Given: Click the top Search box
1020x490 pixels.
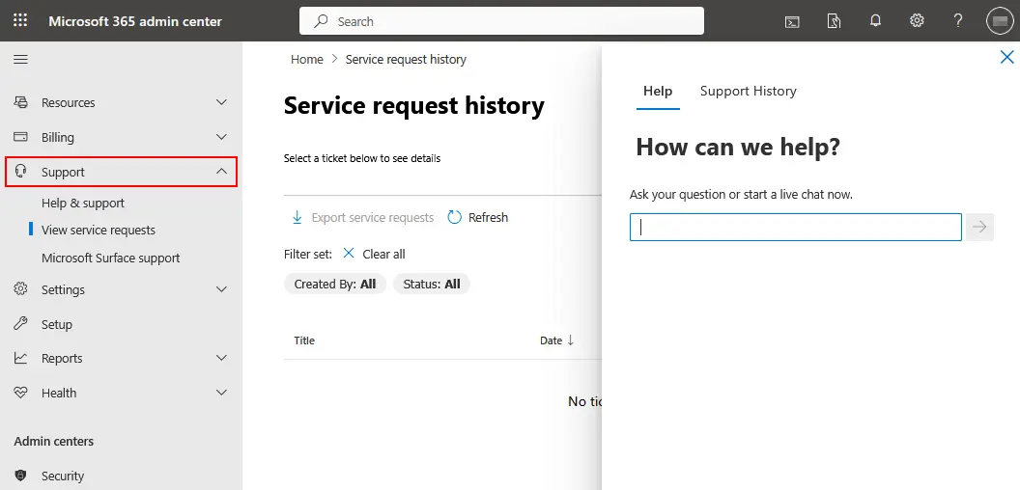Looking at the screenshot, I should coord(501,21).
